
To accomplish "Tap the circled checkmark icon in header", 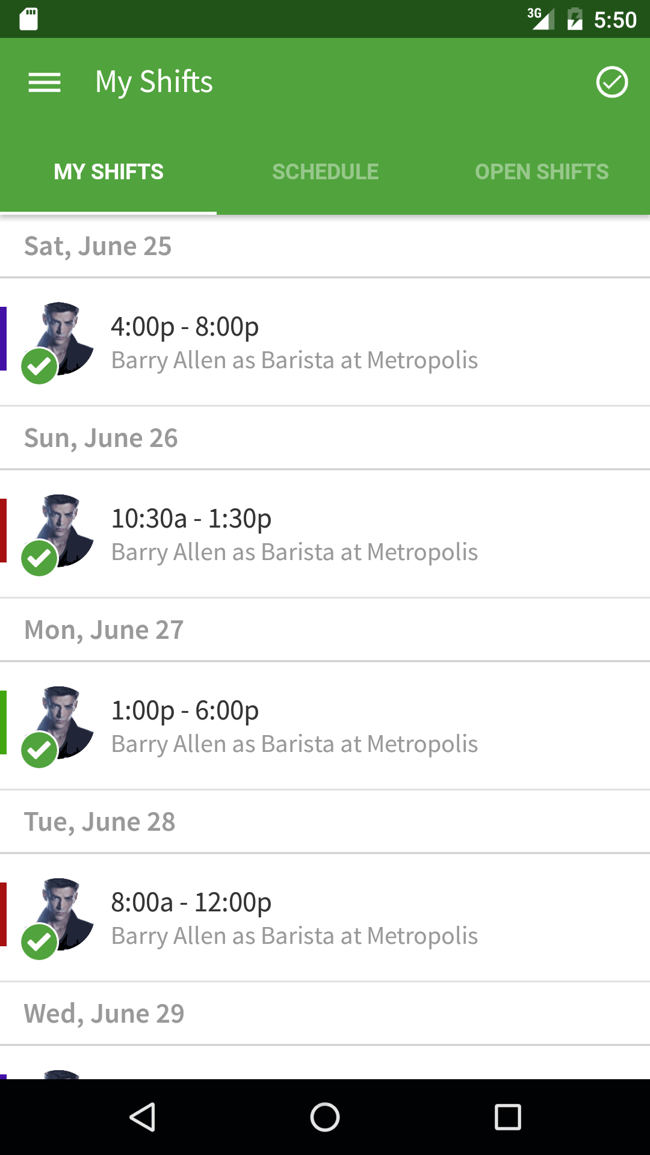I will pos(611,82).
